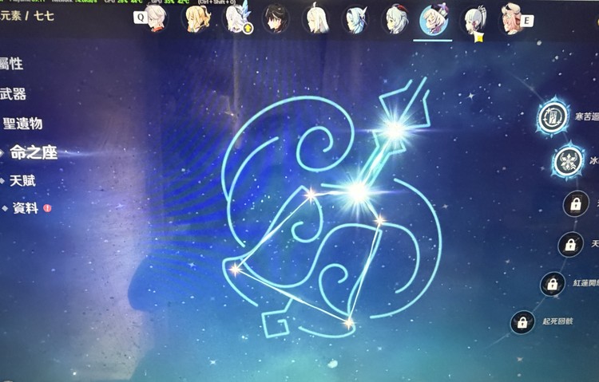This screenshot has width=599, height=382.
Task: Click the E next-character key icon
Action: [x=527, y=21]
